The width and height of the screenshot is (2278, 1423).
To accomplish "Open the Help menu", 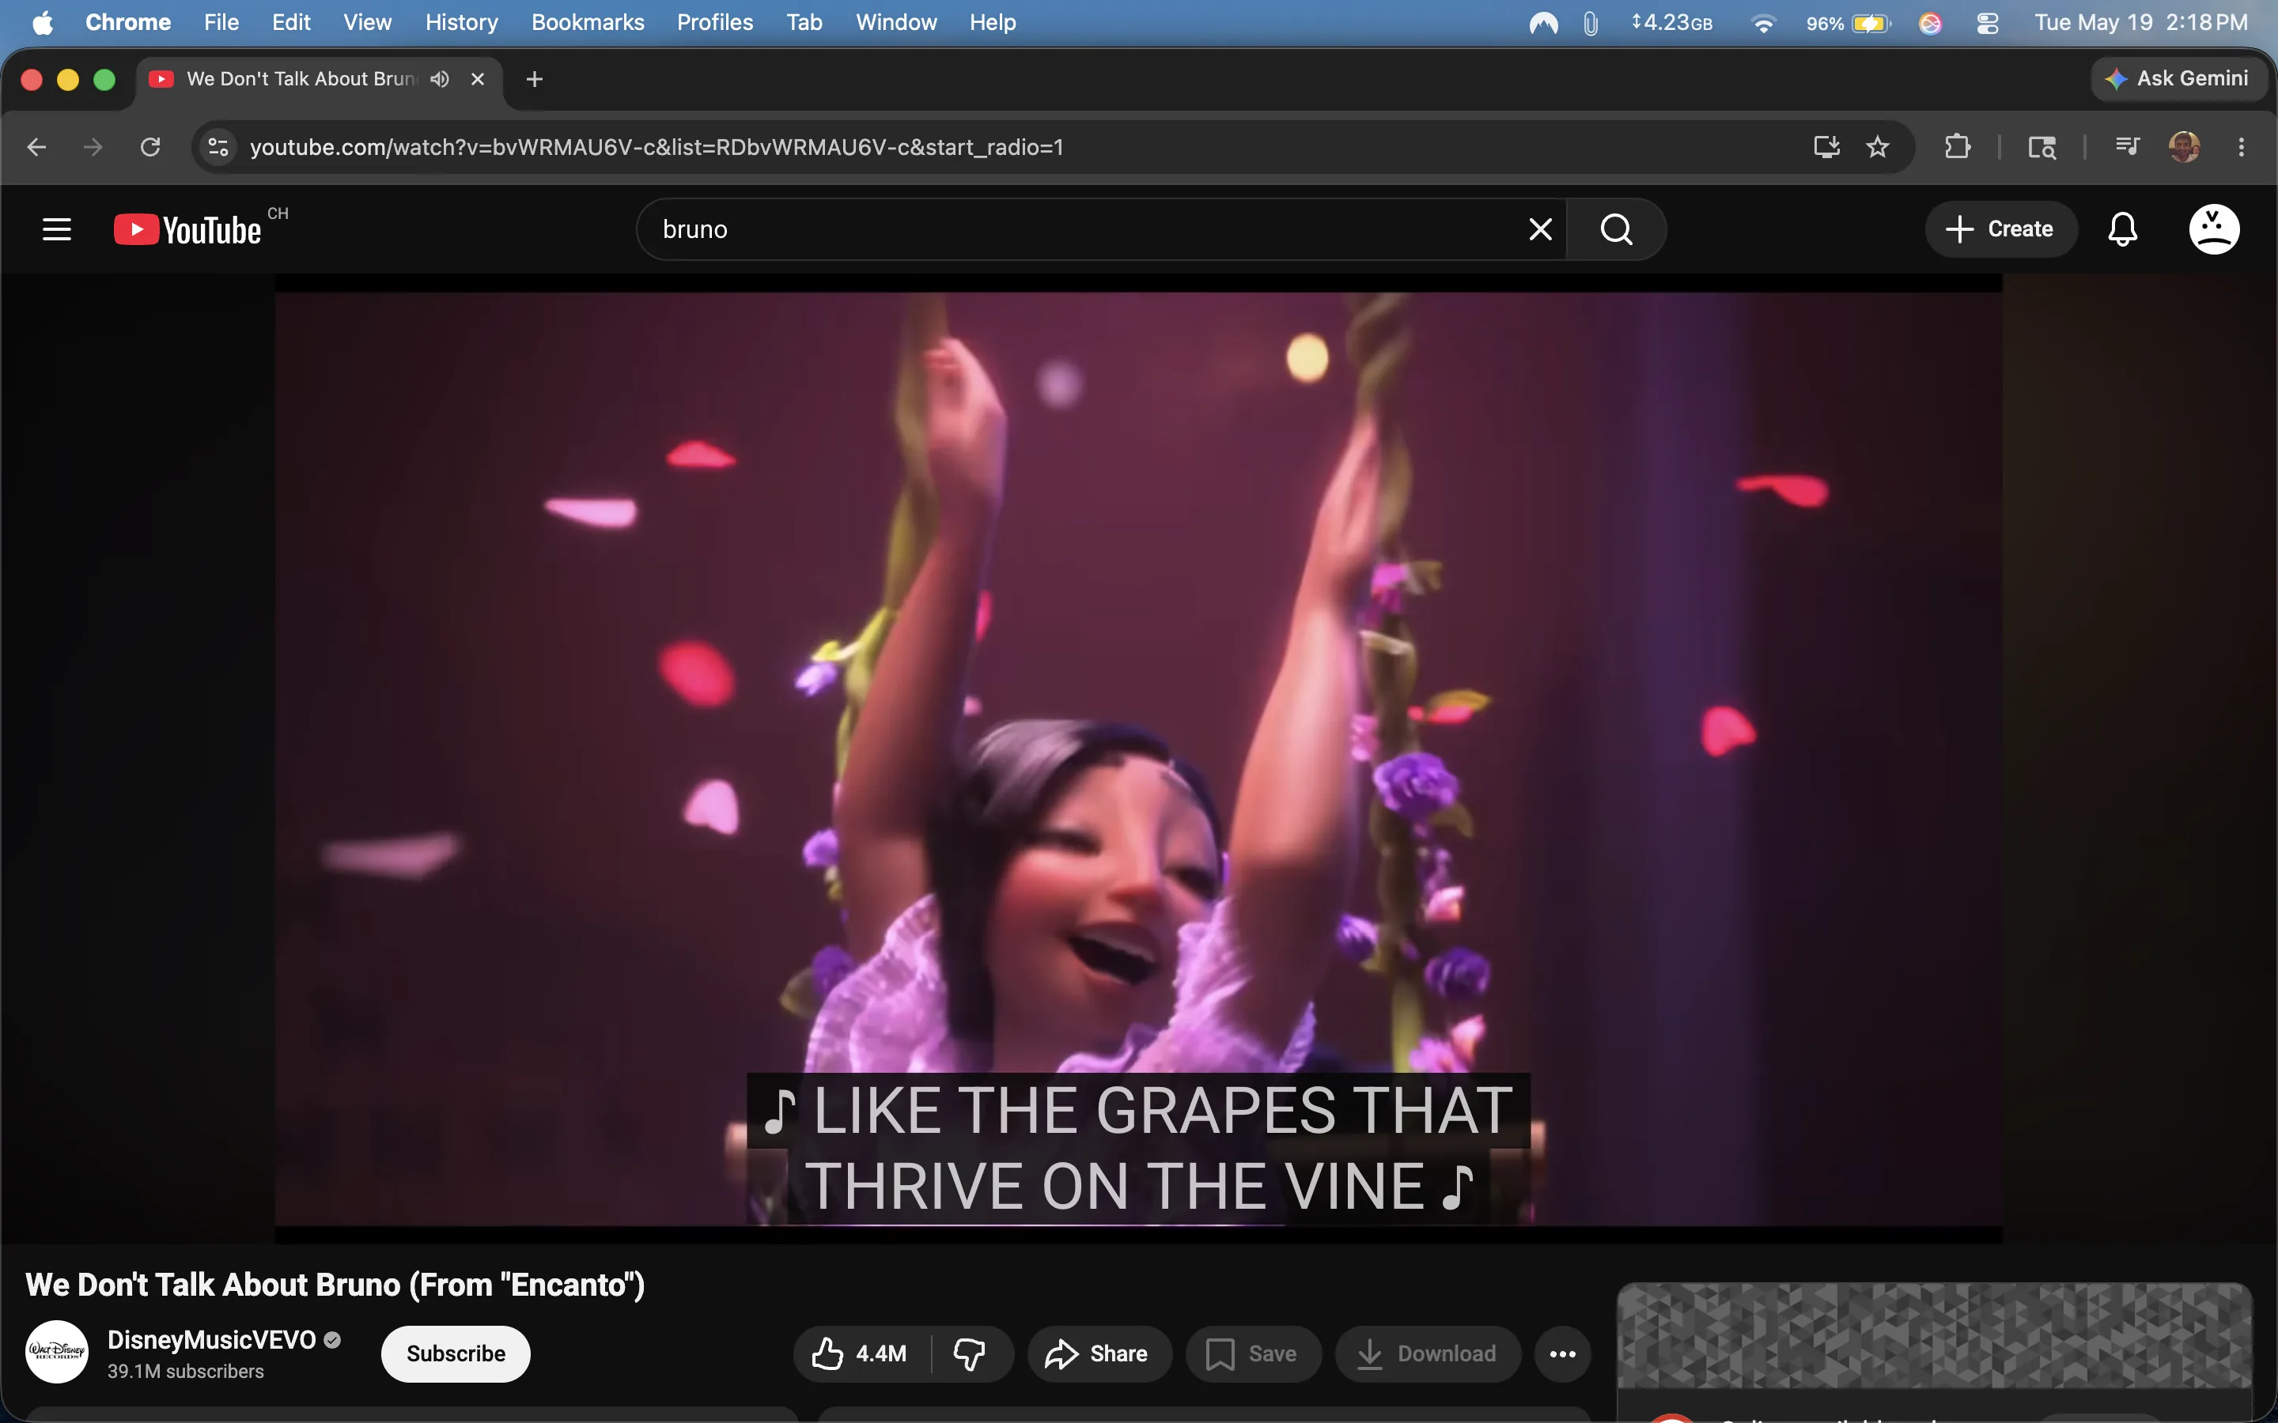I will click(993, 23).
